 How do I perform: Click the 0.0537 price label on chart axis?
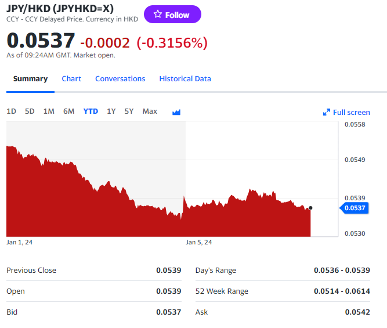(x=355, y=208)
